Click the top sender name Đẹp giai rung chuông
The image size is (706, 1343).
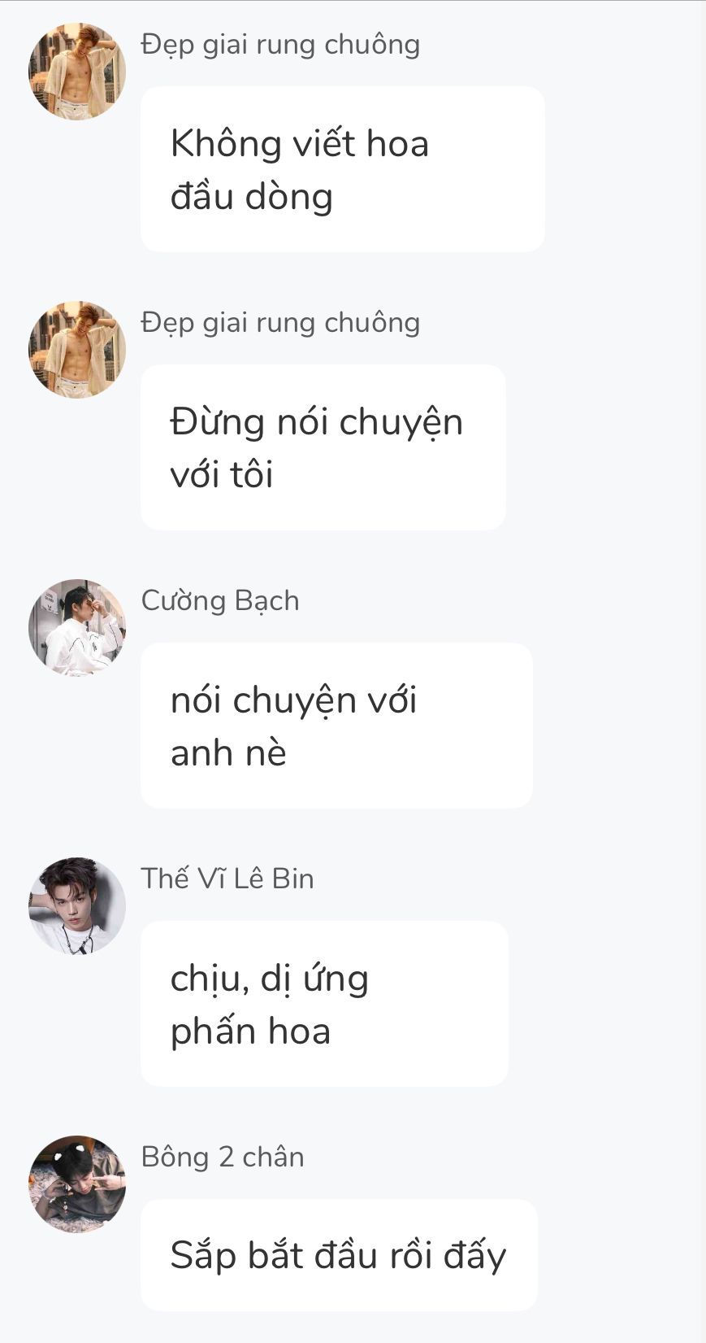pyautogui.click(x=280, y=45)
